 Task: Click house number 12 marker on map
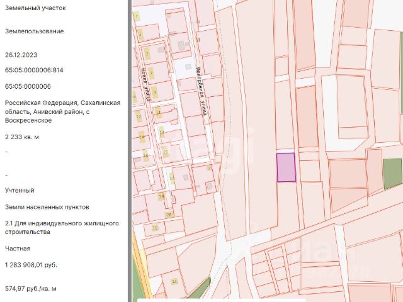(139, 116)
